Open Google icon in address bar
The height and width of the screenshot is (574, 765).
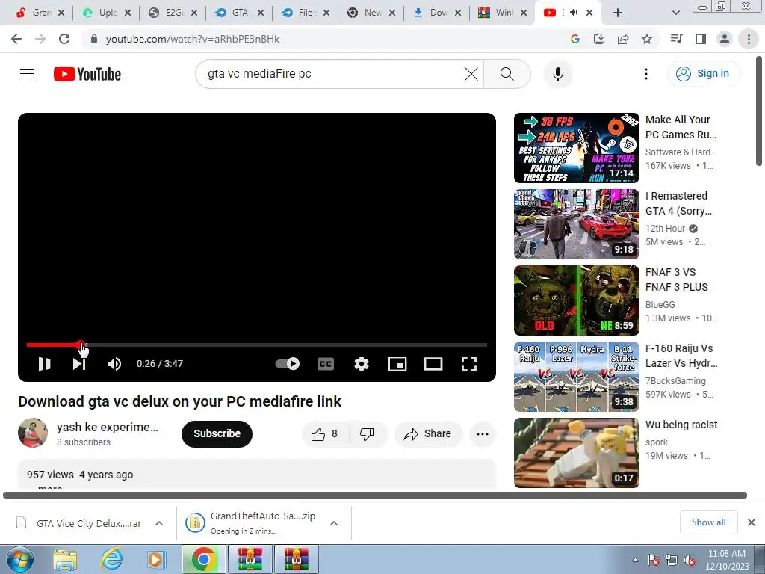tap(574, 39)
